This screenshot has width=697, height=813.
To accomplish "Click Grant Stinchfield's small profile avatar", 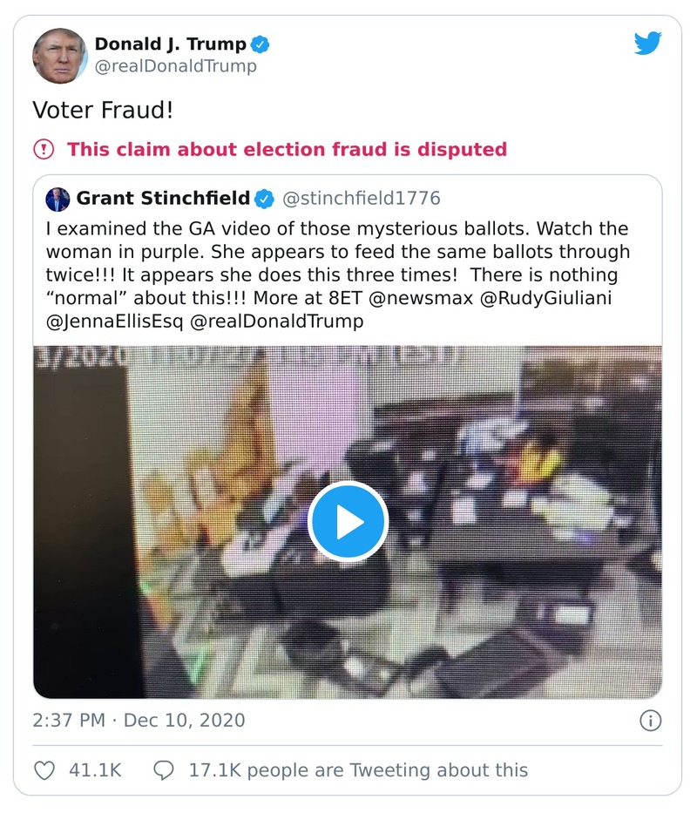I will pyautogui.click(x=58, y=199).
